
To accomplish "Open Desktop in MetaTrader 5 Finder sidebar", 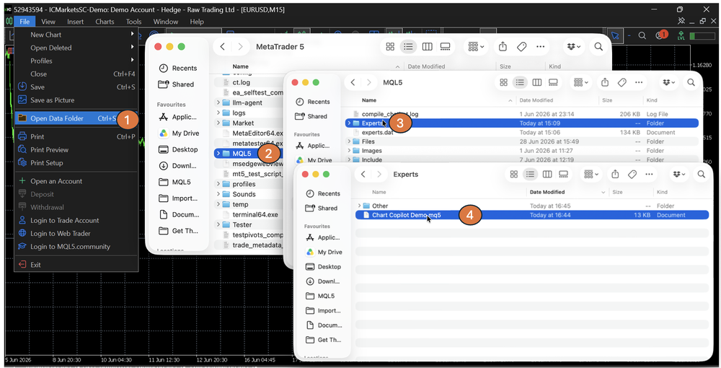I will [178, 149].
